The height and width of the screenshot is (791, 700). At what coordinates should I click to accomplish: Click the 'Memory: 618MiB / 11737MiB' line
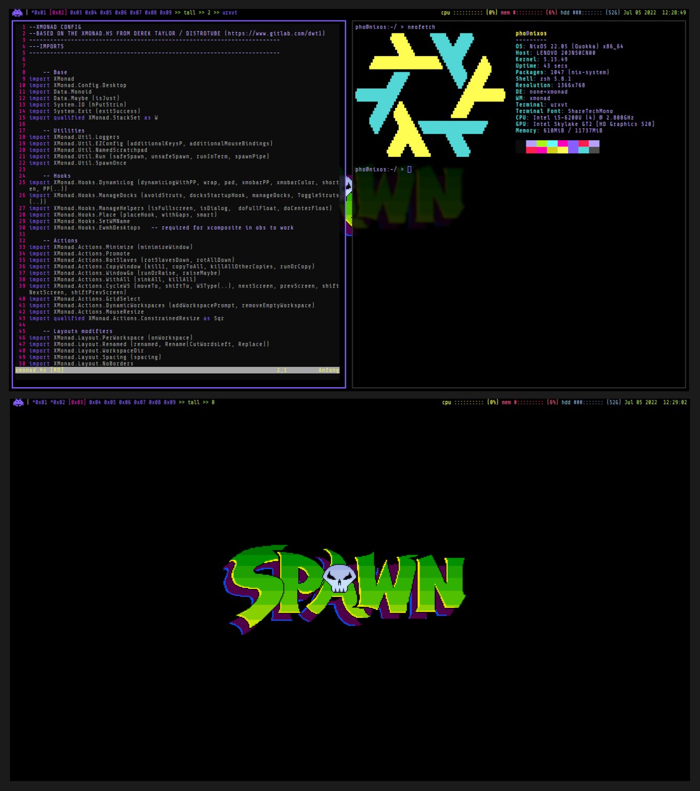[559, 131]
